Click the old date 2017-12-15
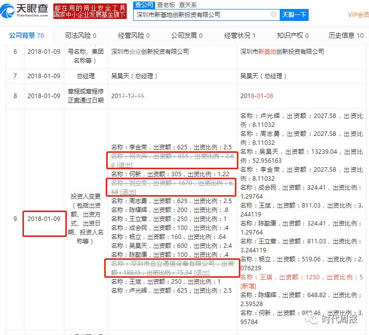369x335 pixels. click(128, 96)
